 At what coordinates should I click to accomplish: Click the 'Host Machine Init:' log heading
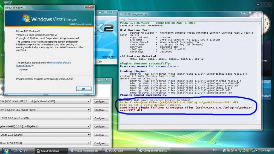click(135, 30)
